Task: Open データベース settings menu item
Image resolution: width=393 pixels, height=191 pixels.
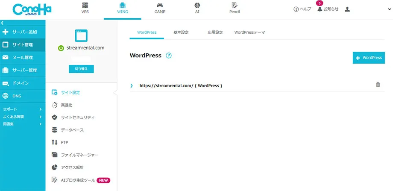Action: (x=72, y=130)
